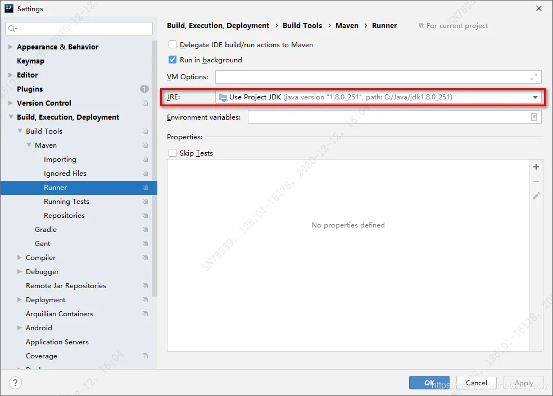Open the Repositories settings page
Viewport: 553px width, 396px height.
[x=64, y=216]
